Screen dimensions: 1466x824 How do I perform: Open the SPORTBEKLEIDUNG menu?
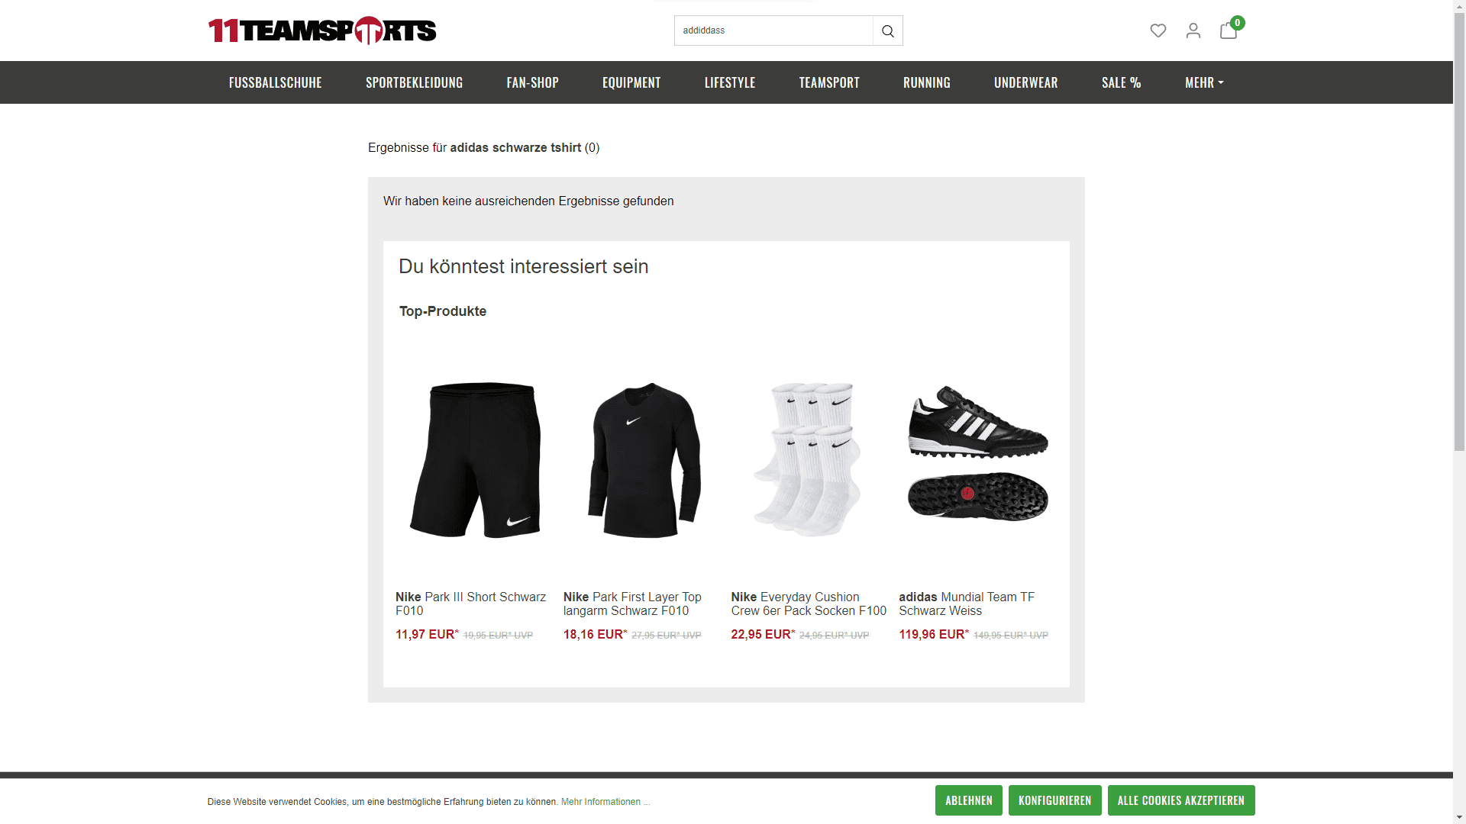(x=414, y=82)
